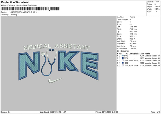Select the embroidered letter N

point(29,65)
